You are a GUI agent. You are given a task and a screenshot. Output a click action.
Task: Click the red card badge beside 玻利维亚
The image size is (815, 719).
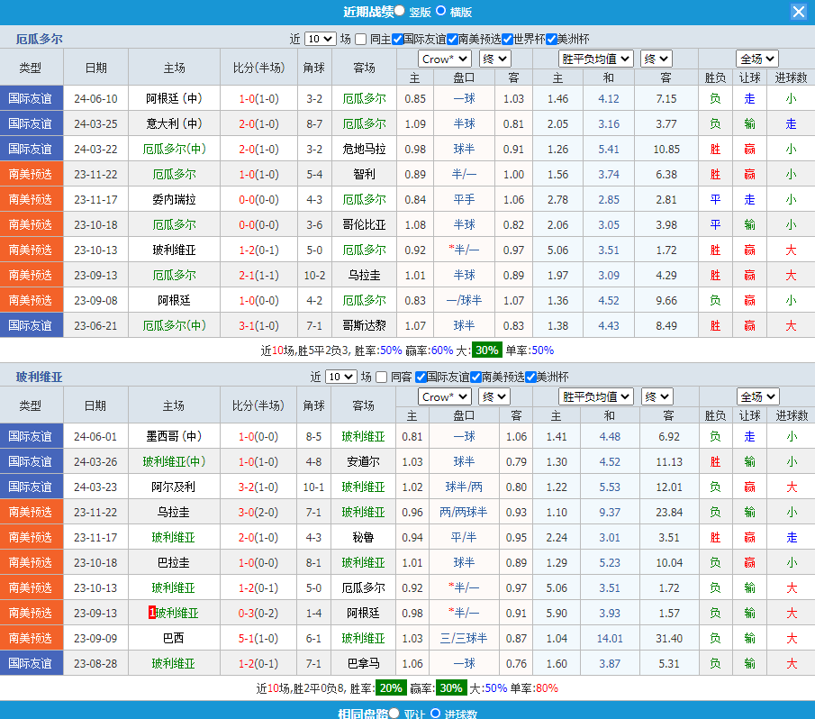click(151, 613)
